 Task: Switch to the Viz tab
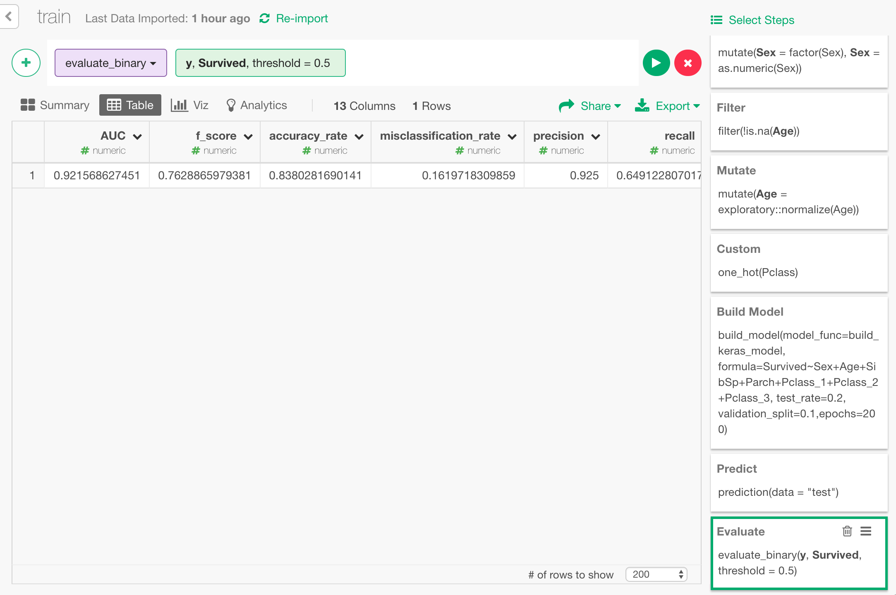tap(190, 105)
